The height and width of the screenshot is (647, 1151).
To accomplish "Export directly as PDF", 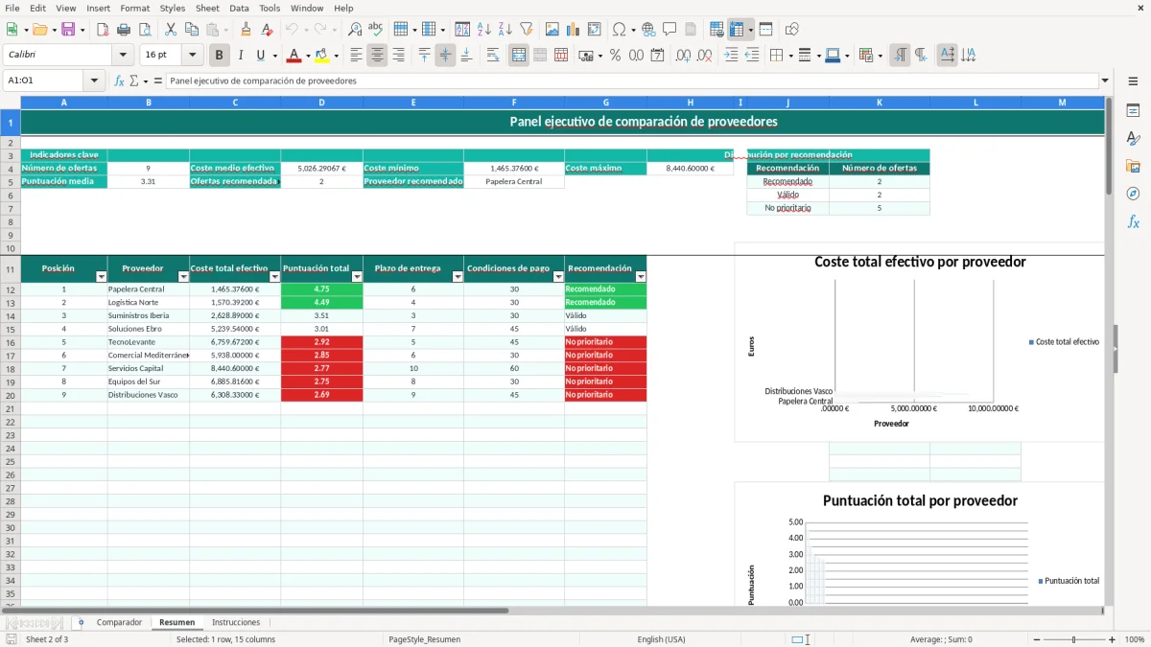I will [102, 30].
